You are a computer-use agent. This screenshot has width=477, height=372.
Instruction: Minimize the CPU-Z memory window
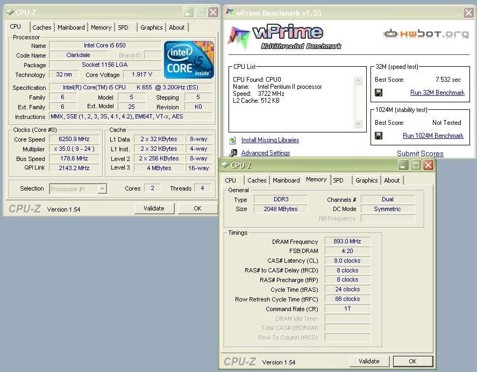(403, 165)
